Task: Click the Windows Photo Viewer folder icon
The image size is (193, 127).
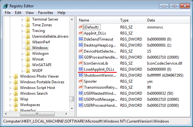Action: click(16, 76)
